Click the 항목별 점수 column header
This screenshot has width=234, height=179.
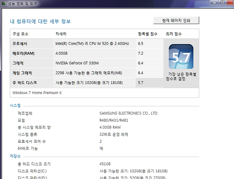coord(148,34)
